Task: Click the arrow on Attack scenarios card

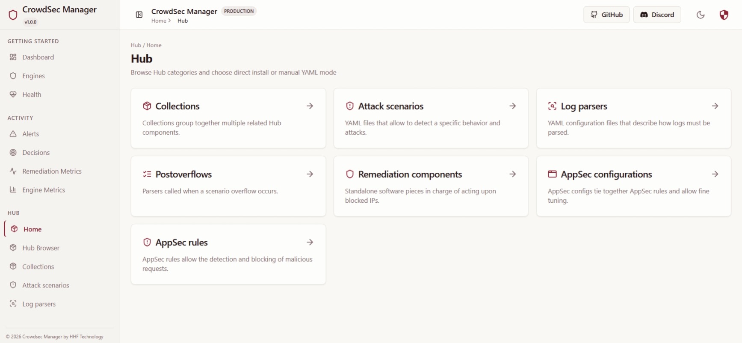Action: (x=513, y=106)
